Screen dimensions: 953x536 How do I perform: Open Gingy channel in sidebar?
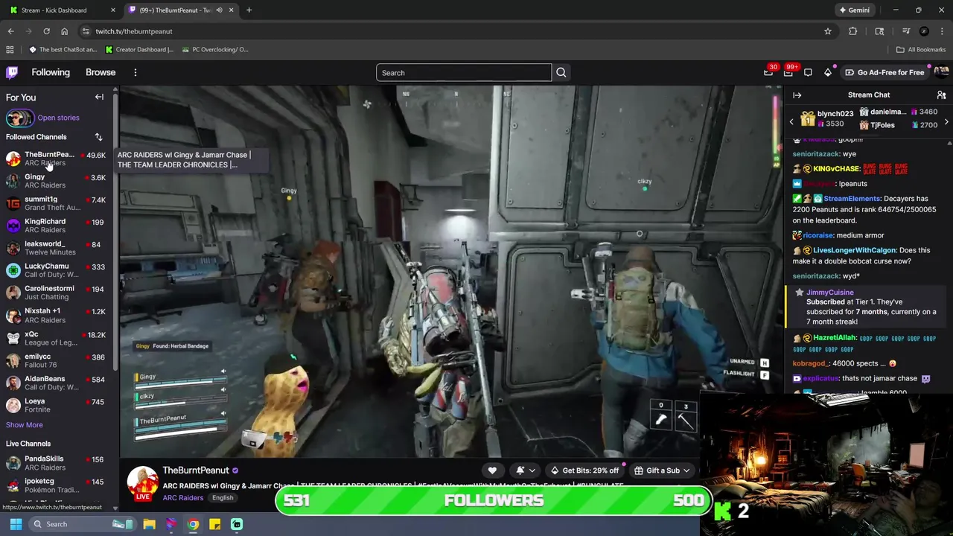(57, 181)
